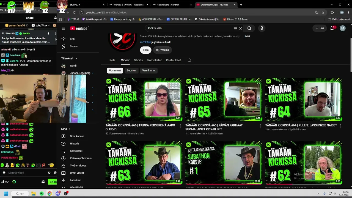Open File Explorer from the taskbar
This screenshot has height=198, width=352.
33,194
